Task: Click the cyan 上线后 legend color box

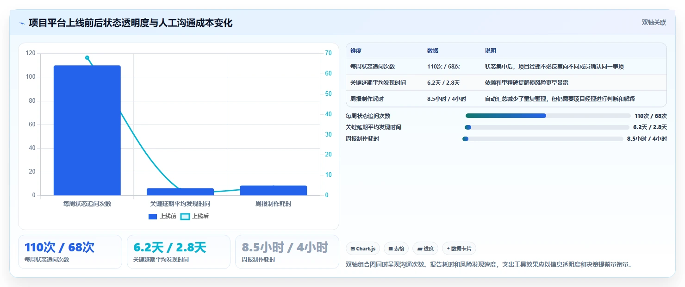Action: coord(185,217)
